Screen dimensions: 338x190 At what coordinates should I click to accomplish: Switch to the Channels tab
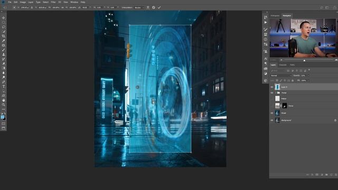tap(283, 65)
